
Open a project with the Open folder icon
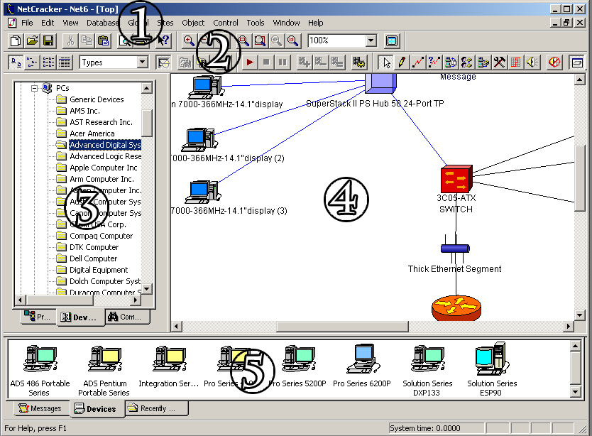point(33,40)
